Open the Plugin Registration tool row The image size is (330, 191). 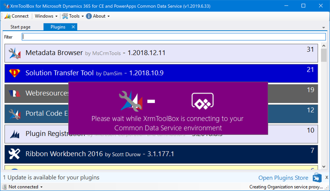(x=161, y=134)
